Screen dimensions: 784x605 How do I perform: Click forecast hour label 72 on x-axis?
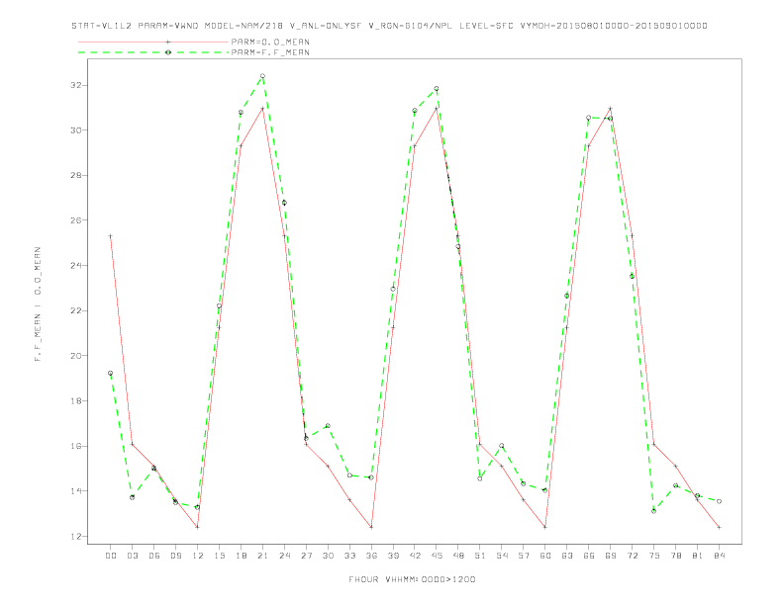point(632,556)
